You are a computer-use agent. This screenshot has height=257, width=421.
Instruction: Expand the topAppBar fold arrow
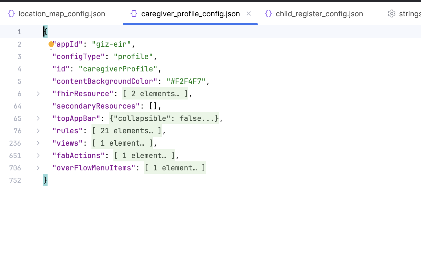pos(38,118)
